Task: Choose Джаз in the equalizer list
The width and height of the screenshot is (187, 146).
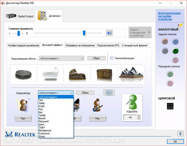Action: click(56, 136)
